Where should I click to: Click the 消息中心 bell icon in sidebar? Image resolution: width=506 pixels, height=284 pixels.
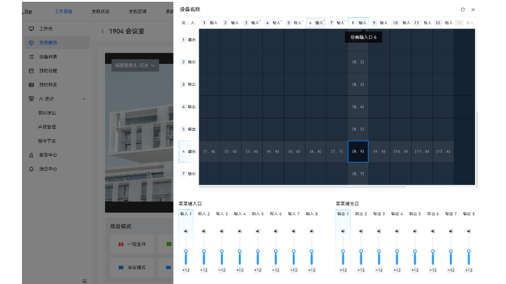pyautogui.click(x=31, y=169)
